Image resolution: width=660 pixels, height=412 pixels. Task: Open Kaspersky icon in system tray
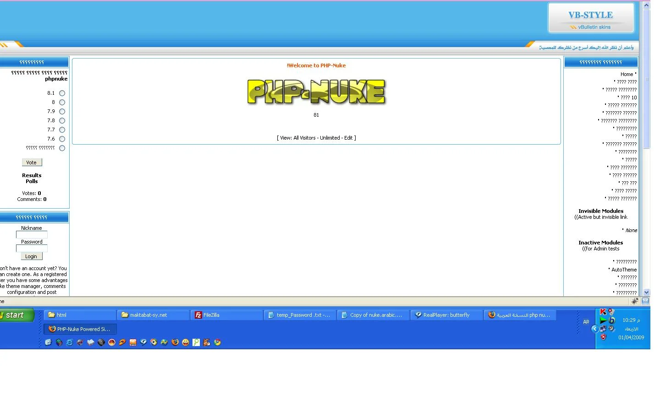point(603,312)
